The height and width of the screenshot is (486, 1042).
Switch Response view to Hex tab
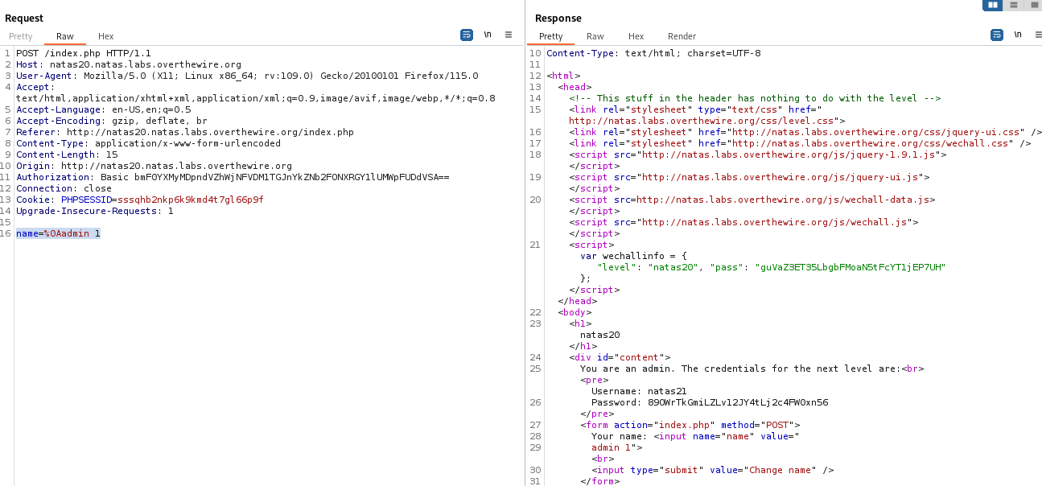pos(636,36)
